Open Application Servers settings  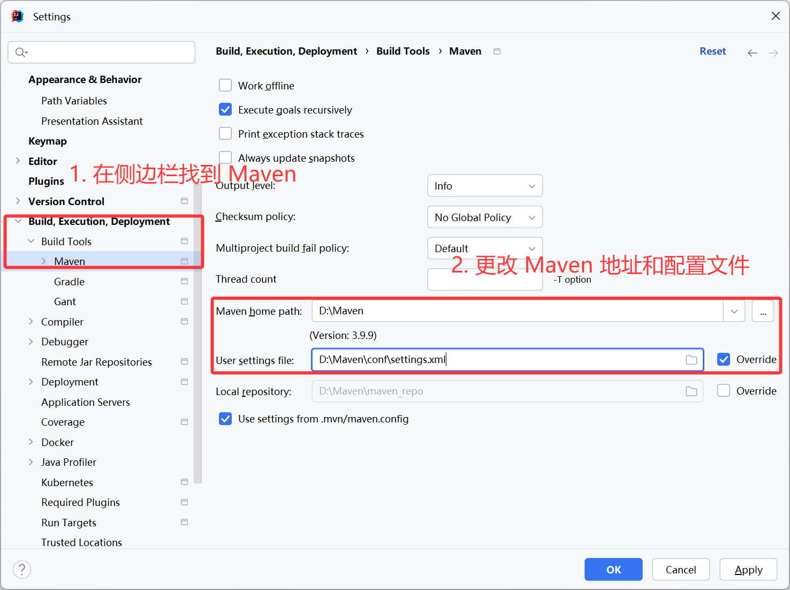(86, 402)
